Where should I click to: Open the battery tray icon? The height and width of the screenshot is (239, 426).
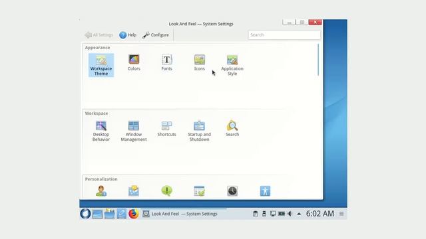(282, 214)
